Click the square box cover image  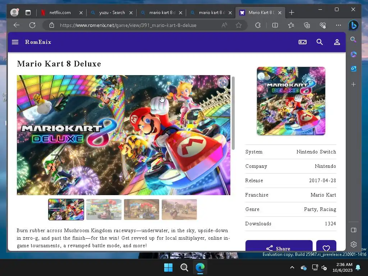point(291,101)
